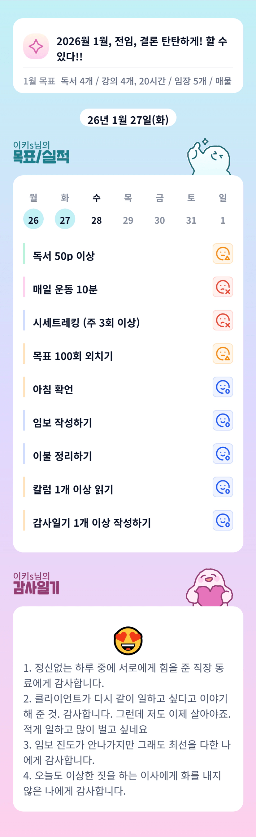Click the pink mascot holding a heart
The height and width of the screenshot is (837, 256).
(209, 588)
